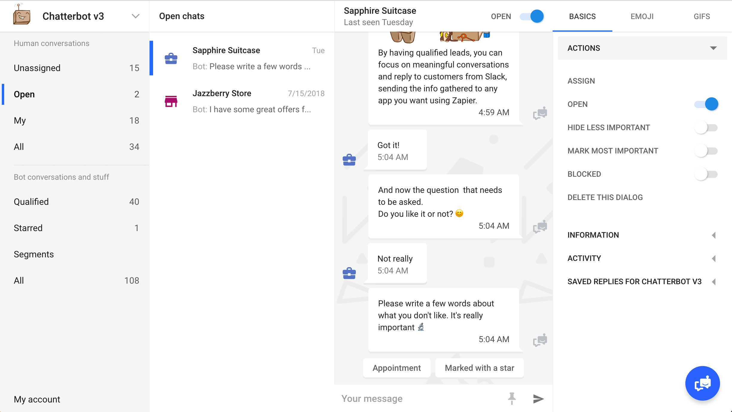Image resolution: width=732 pixels, height=412 pixels.
Task: Open the floating chat bubble button
Action: click(x=702, y=383)
